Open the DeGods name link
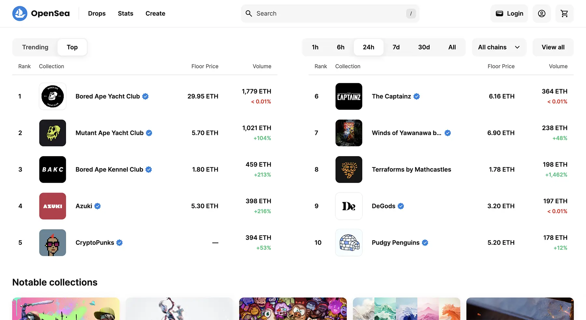 [384, 206]
